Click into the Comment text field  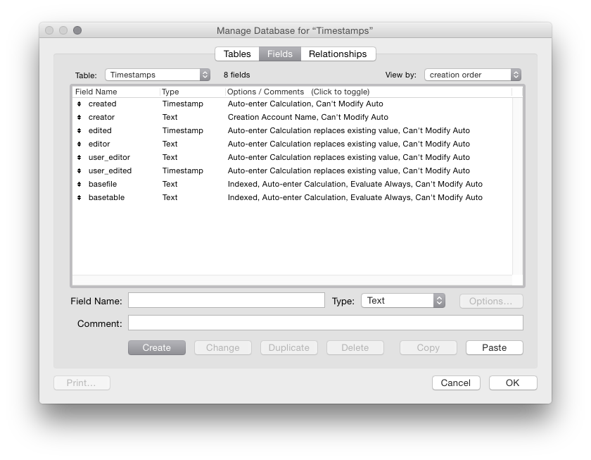pyautogui.click(x=325, y=323)
